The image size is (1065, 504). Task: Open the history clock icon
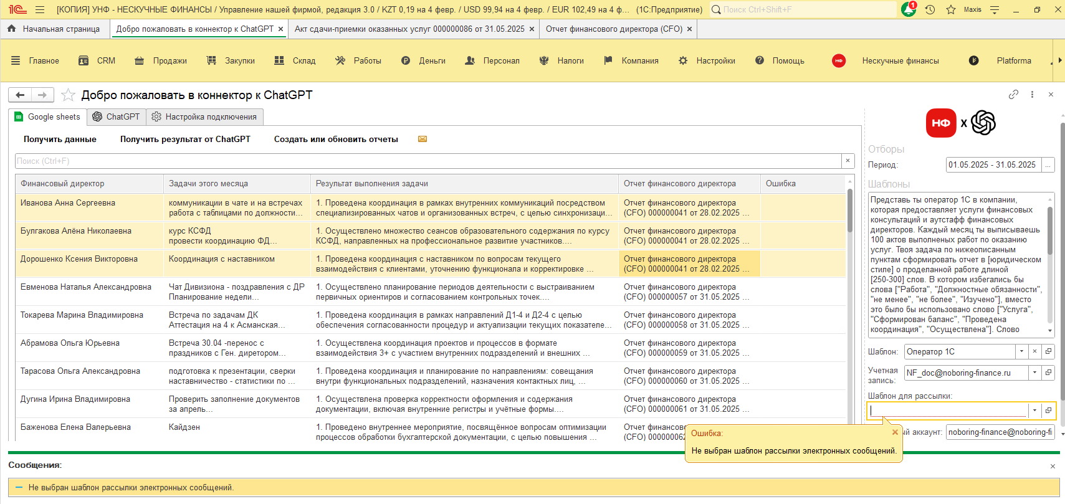click(x=930, y=9)
